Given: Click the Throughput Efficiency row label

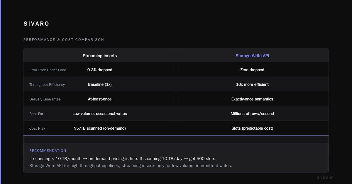Looking at the screenshot, I should tap(47, 85).
